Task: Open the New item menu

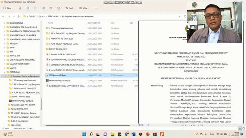Action: pyautogui.click(x=8, y=8)
